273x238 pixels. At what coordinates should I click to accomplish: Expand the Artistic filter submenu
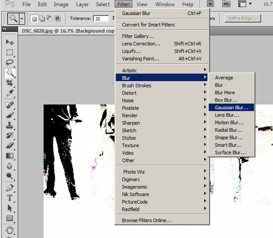click(x=162, y=70)
